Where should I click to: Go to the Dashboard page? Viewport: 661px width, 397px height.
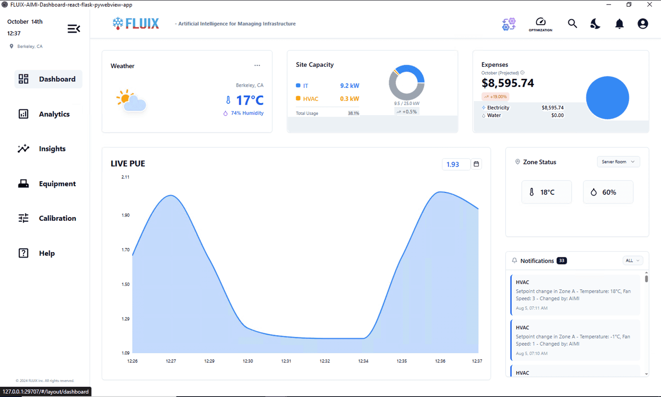(x=48, y=79)
